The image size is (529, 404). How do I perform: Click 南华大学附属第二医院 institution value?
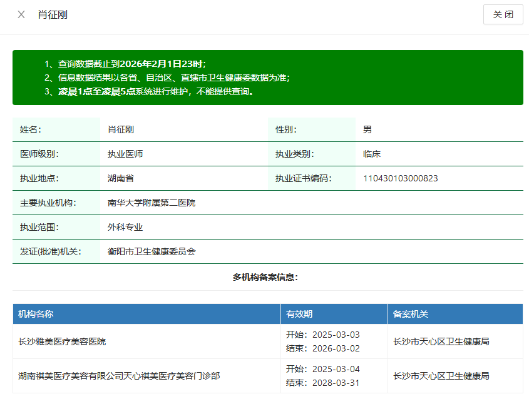[x=152, y=203]
